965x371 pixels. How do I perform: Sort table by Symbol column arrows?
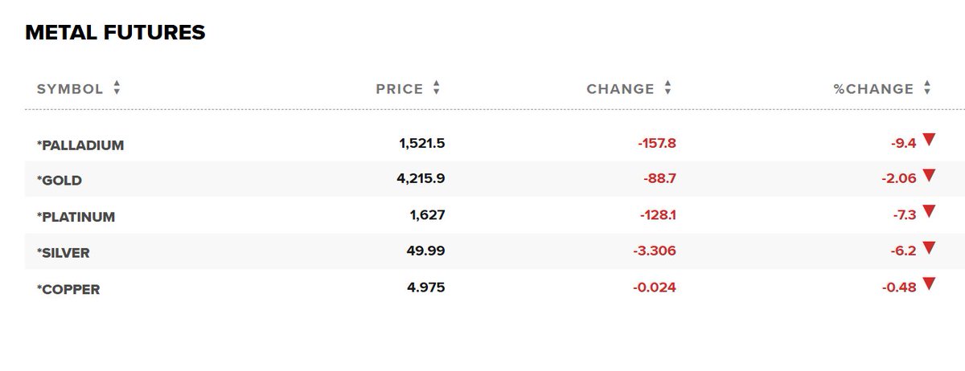coord(117,88)
